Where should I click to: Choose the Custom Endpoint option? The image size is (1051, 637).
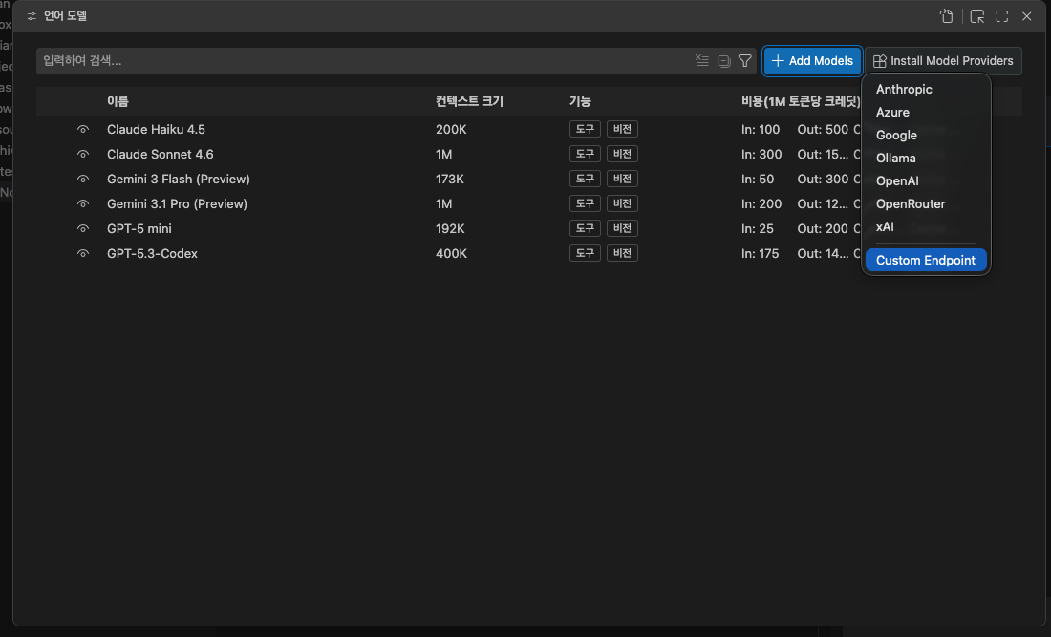pos(926,260)
